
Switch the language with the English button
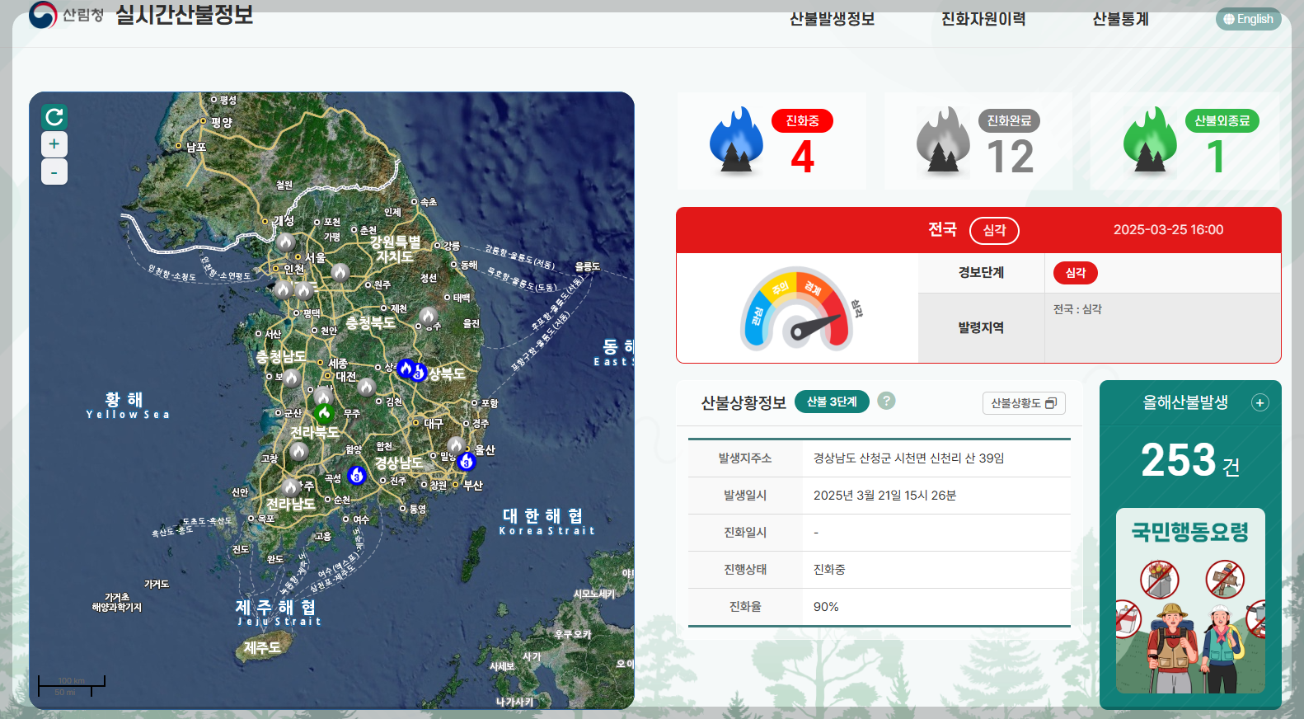click(x=1248, y=19)
